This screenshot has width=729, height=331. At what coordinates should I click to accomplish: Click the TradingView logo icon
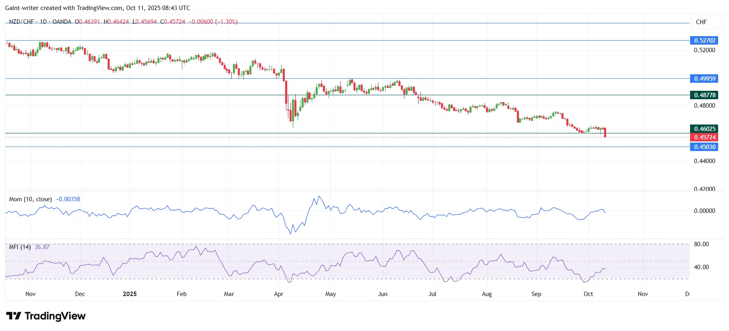(x=13, y=316)
